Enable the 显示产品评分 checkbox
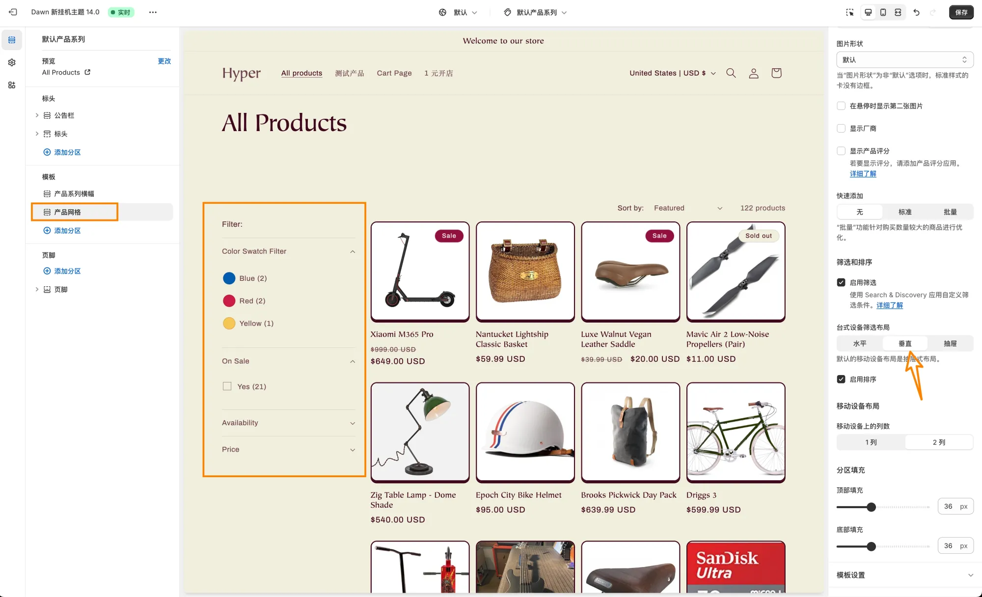The width and height of the screenshot is (982, 597). [x=841, y=151]
